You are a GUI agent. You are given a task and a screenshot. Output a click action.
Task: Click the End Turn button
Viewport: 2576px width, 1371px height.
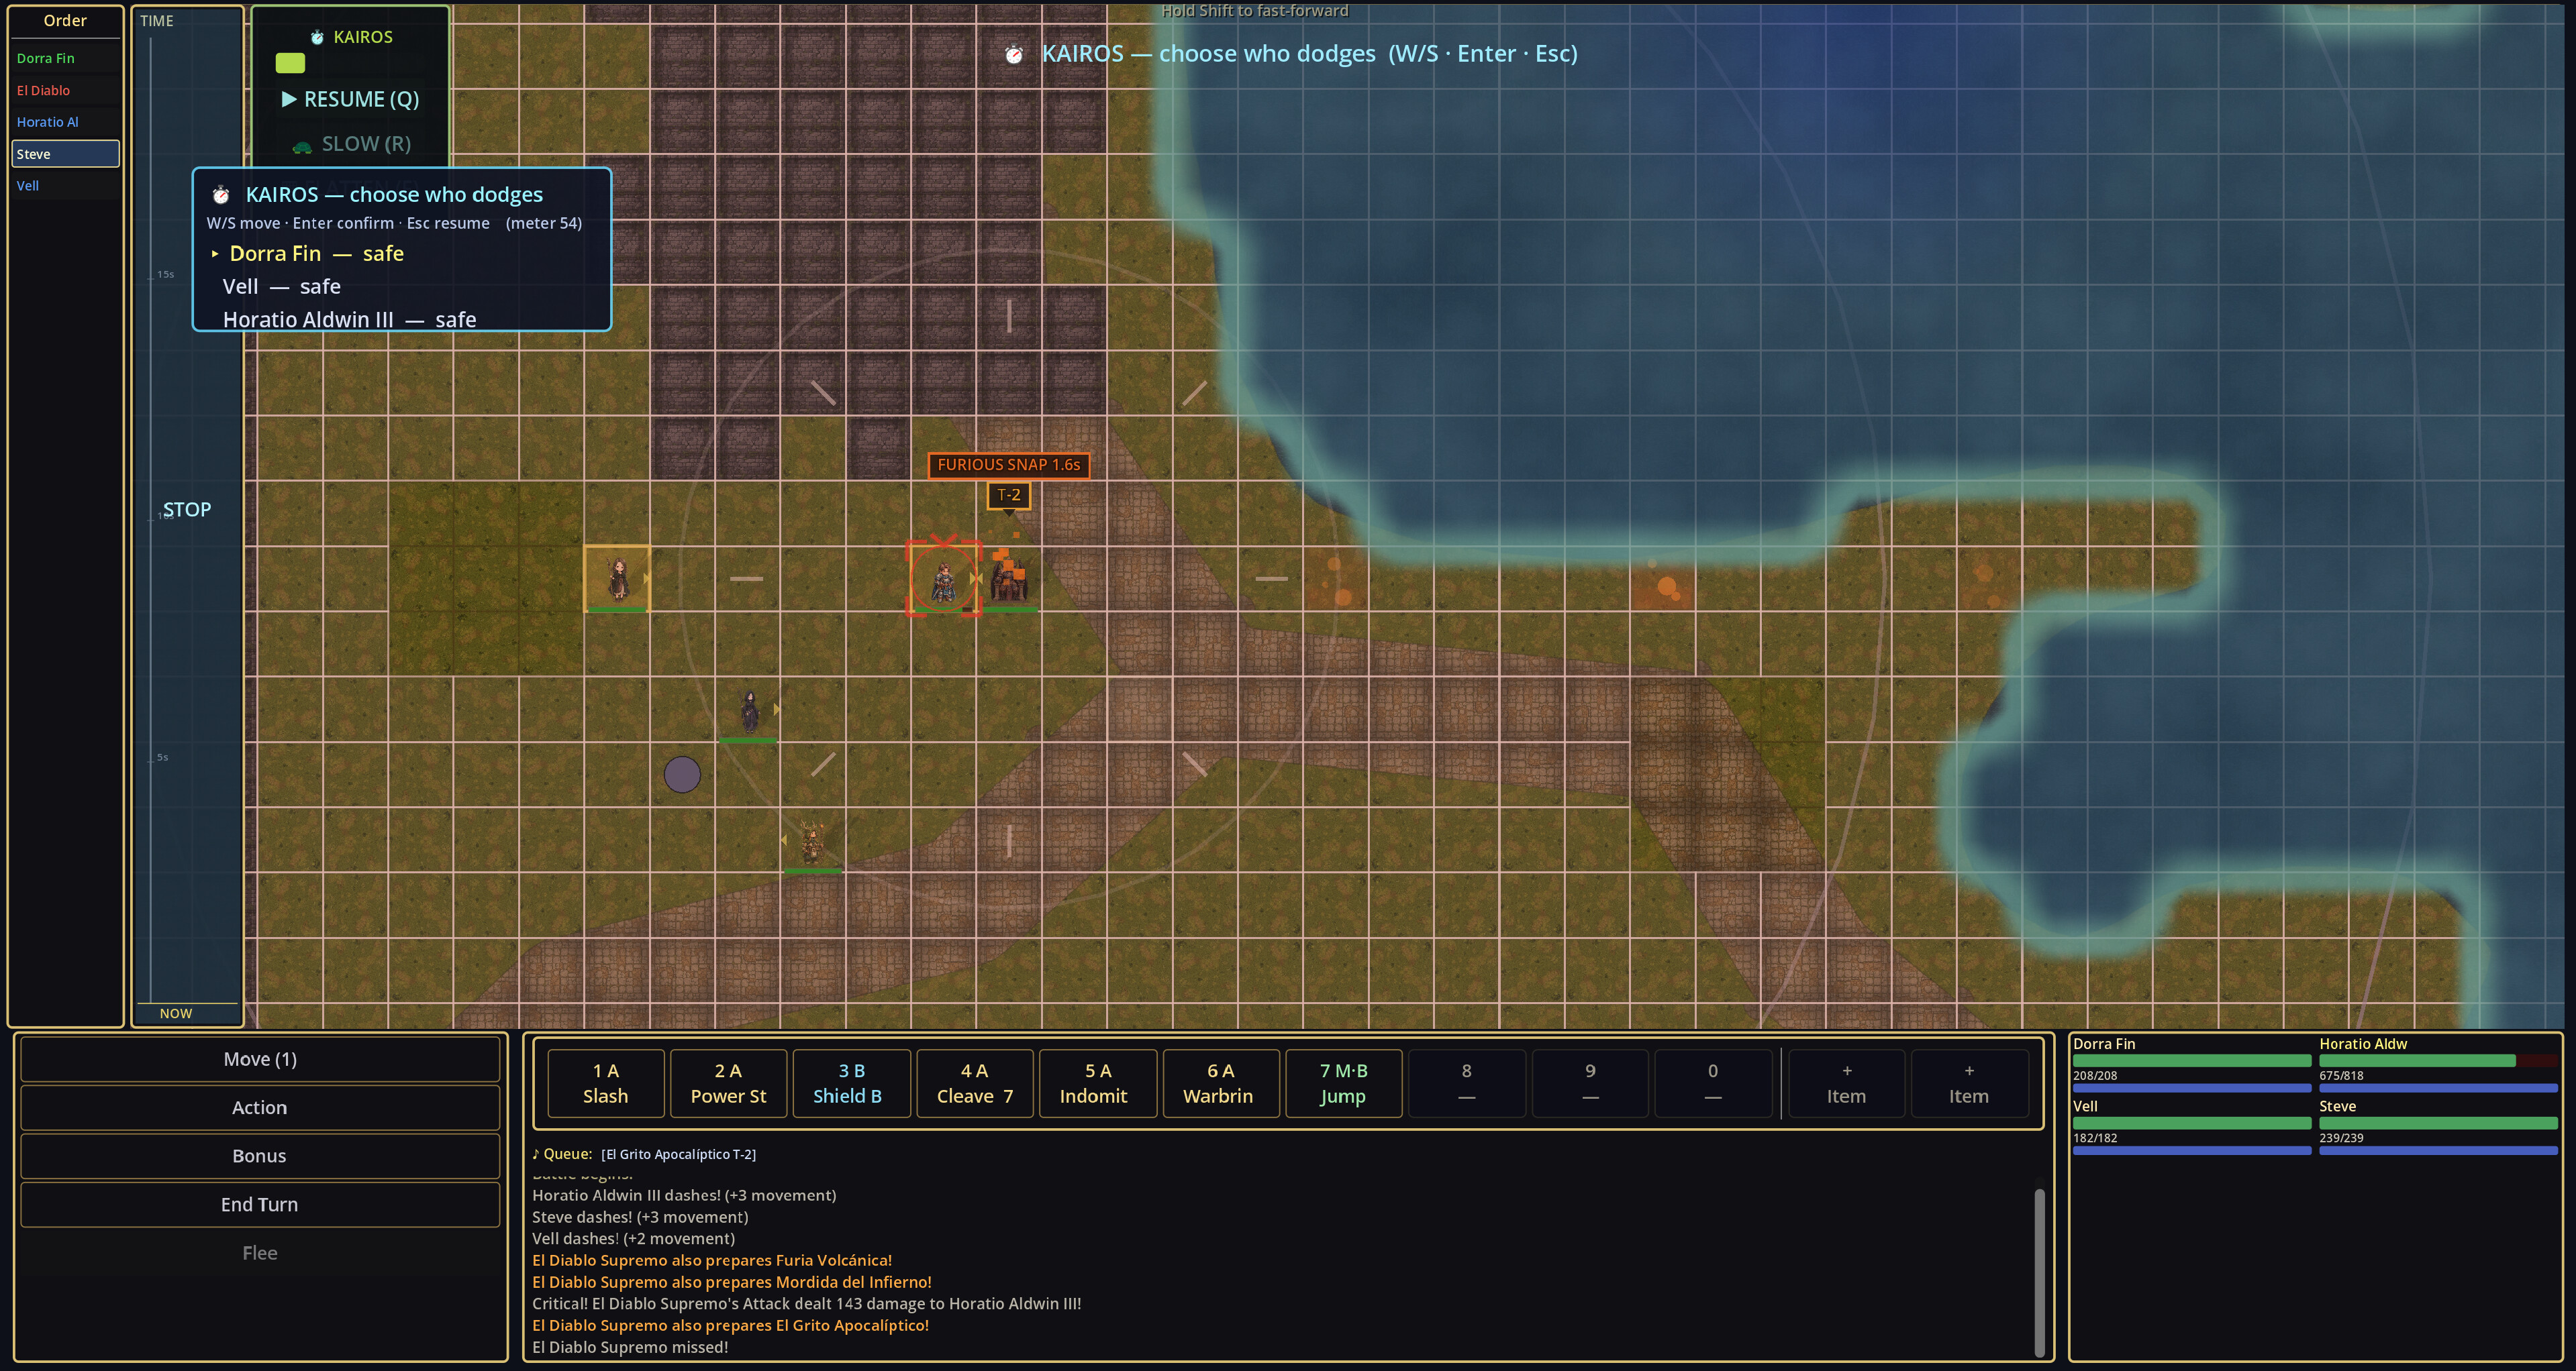(260, 1204)
